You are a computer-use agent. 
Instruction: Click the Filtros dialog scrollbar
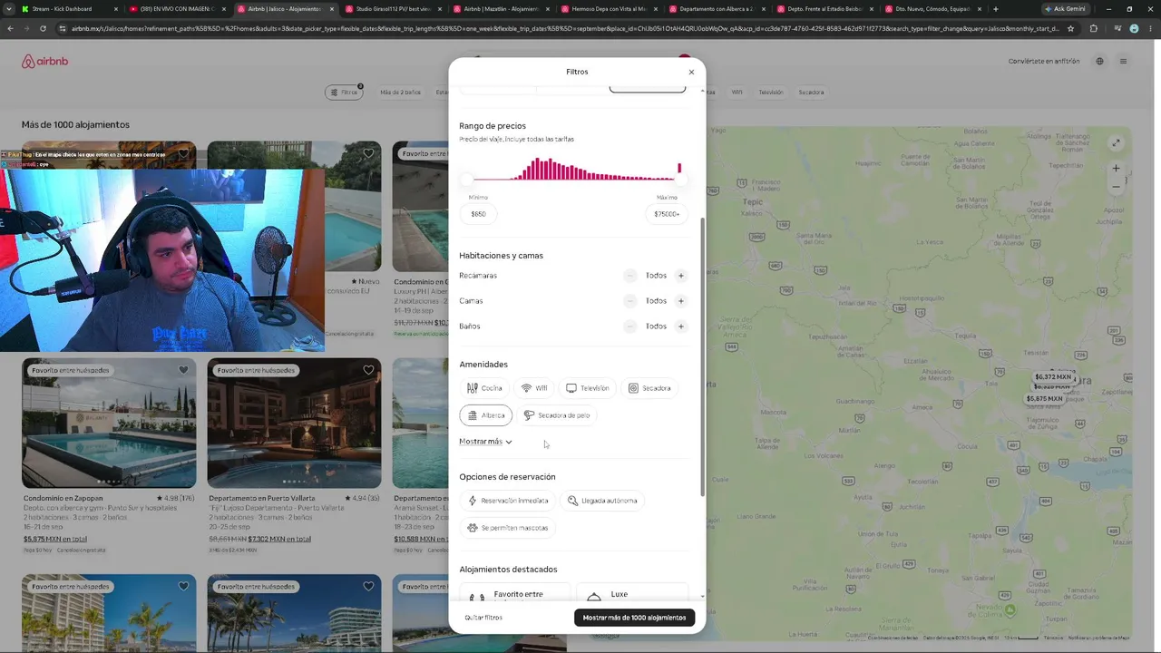[703, 356]
